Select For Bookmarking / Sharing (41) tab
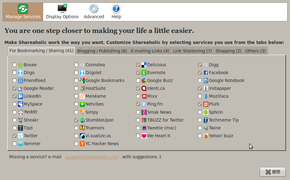 coord(41,51)
